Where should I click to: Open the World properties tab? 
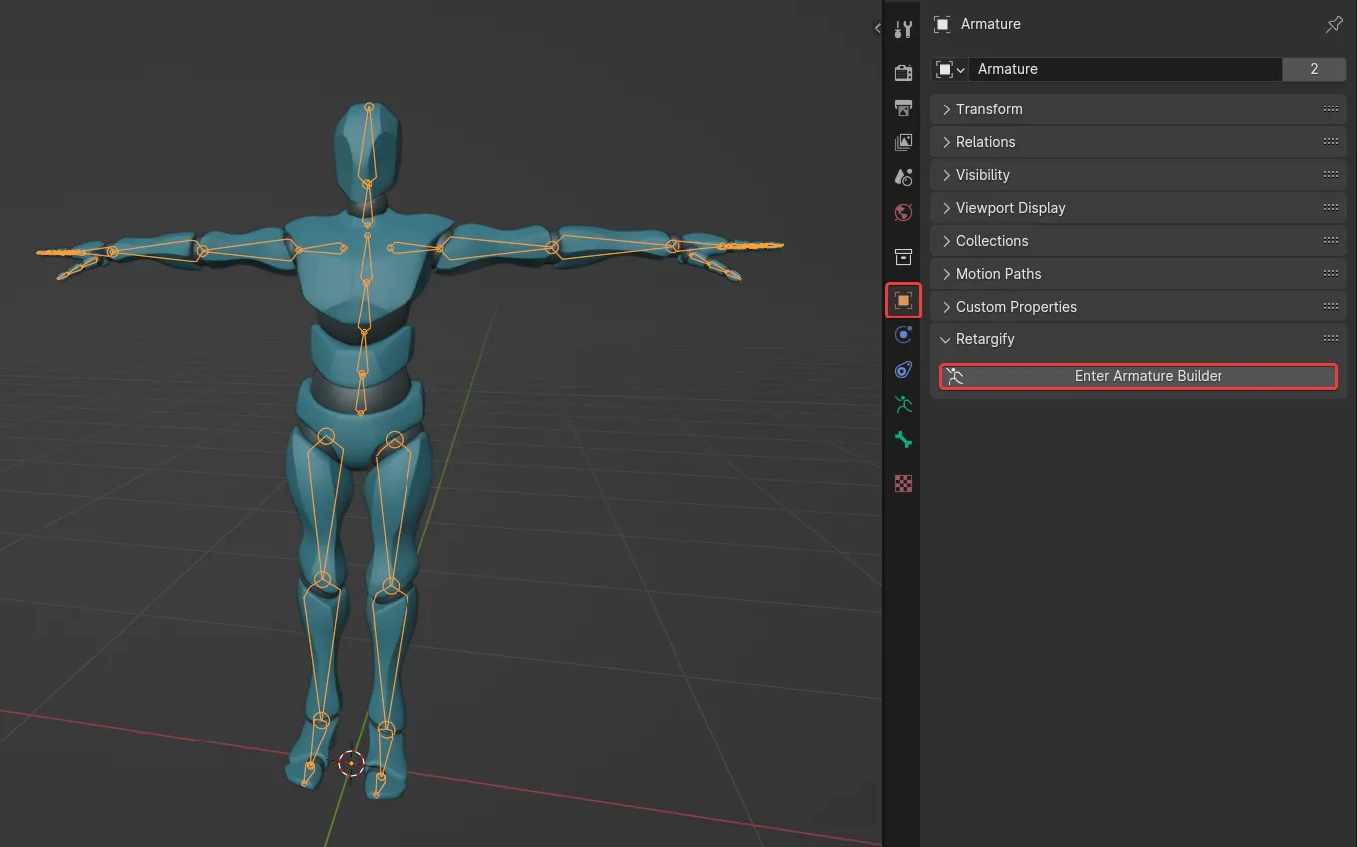903,212
